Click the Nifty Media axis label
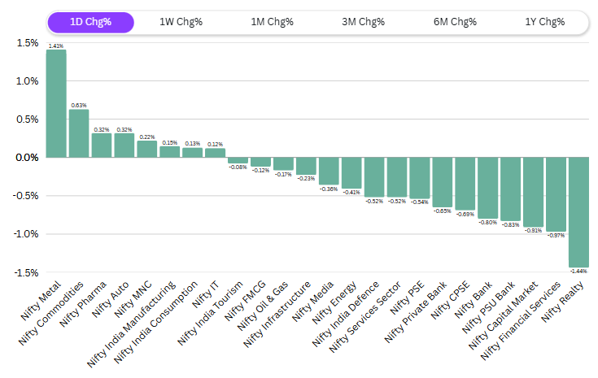598x378 pixels. tap(312, 301)
